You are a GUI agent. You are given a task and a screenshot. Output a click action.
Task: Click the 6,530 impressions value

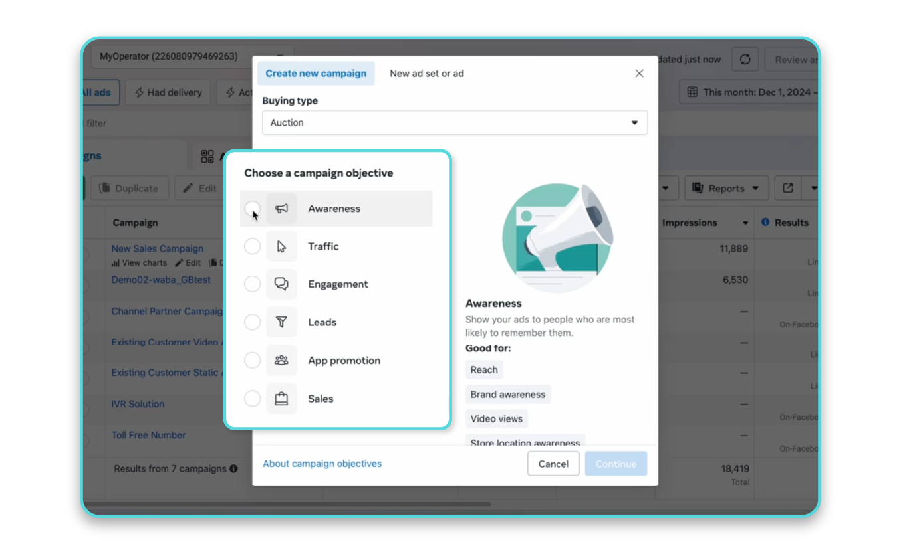735,280
